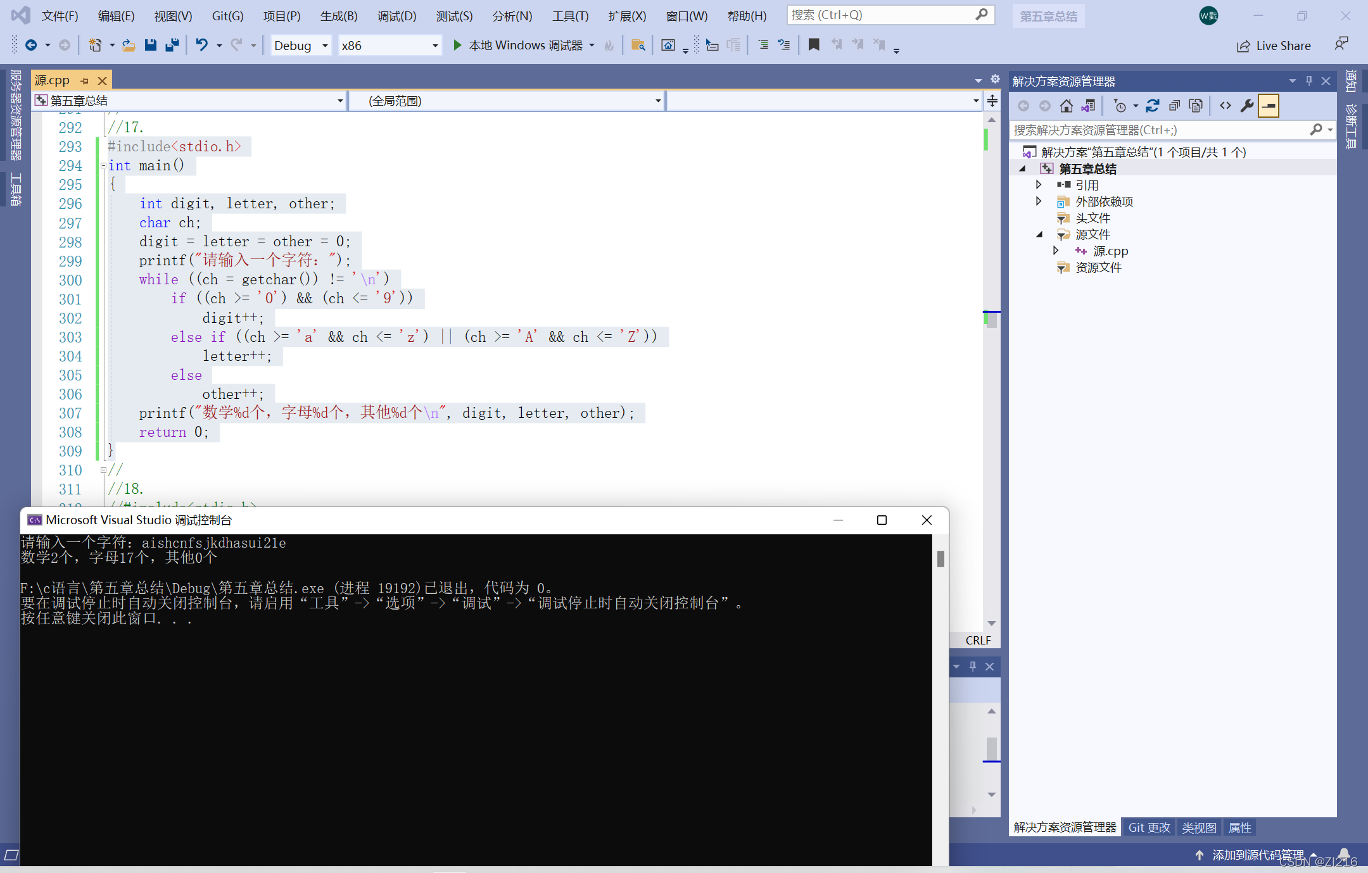The image size is (1368, 873).
Task: Switch to the 类视图 tab
Action: click(1199, 827)
